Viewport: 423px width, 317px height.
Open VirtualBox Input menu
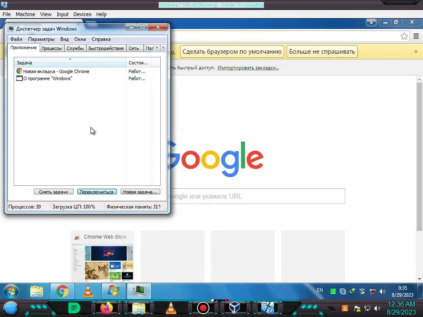(63, 14)
